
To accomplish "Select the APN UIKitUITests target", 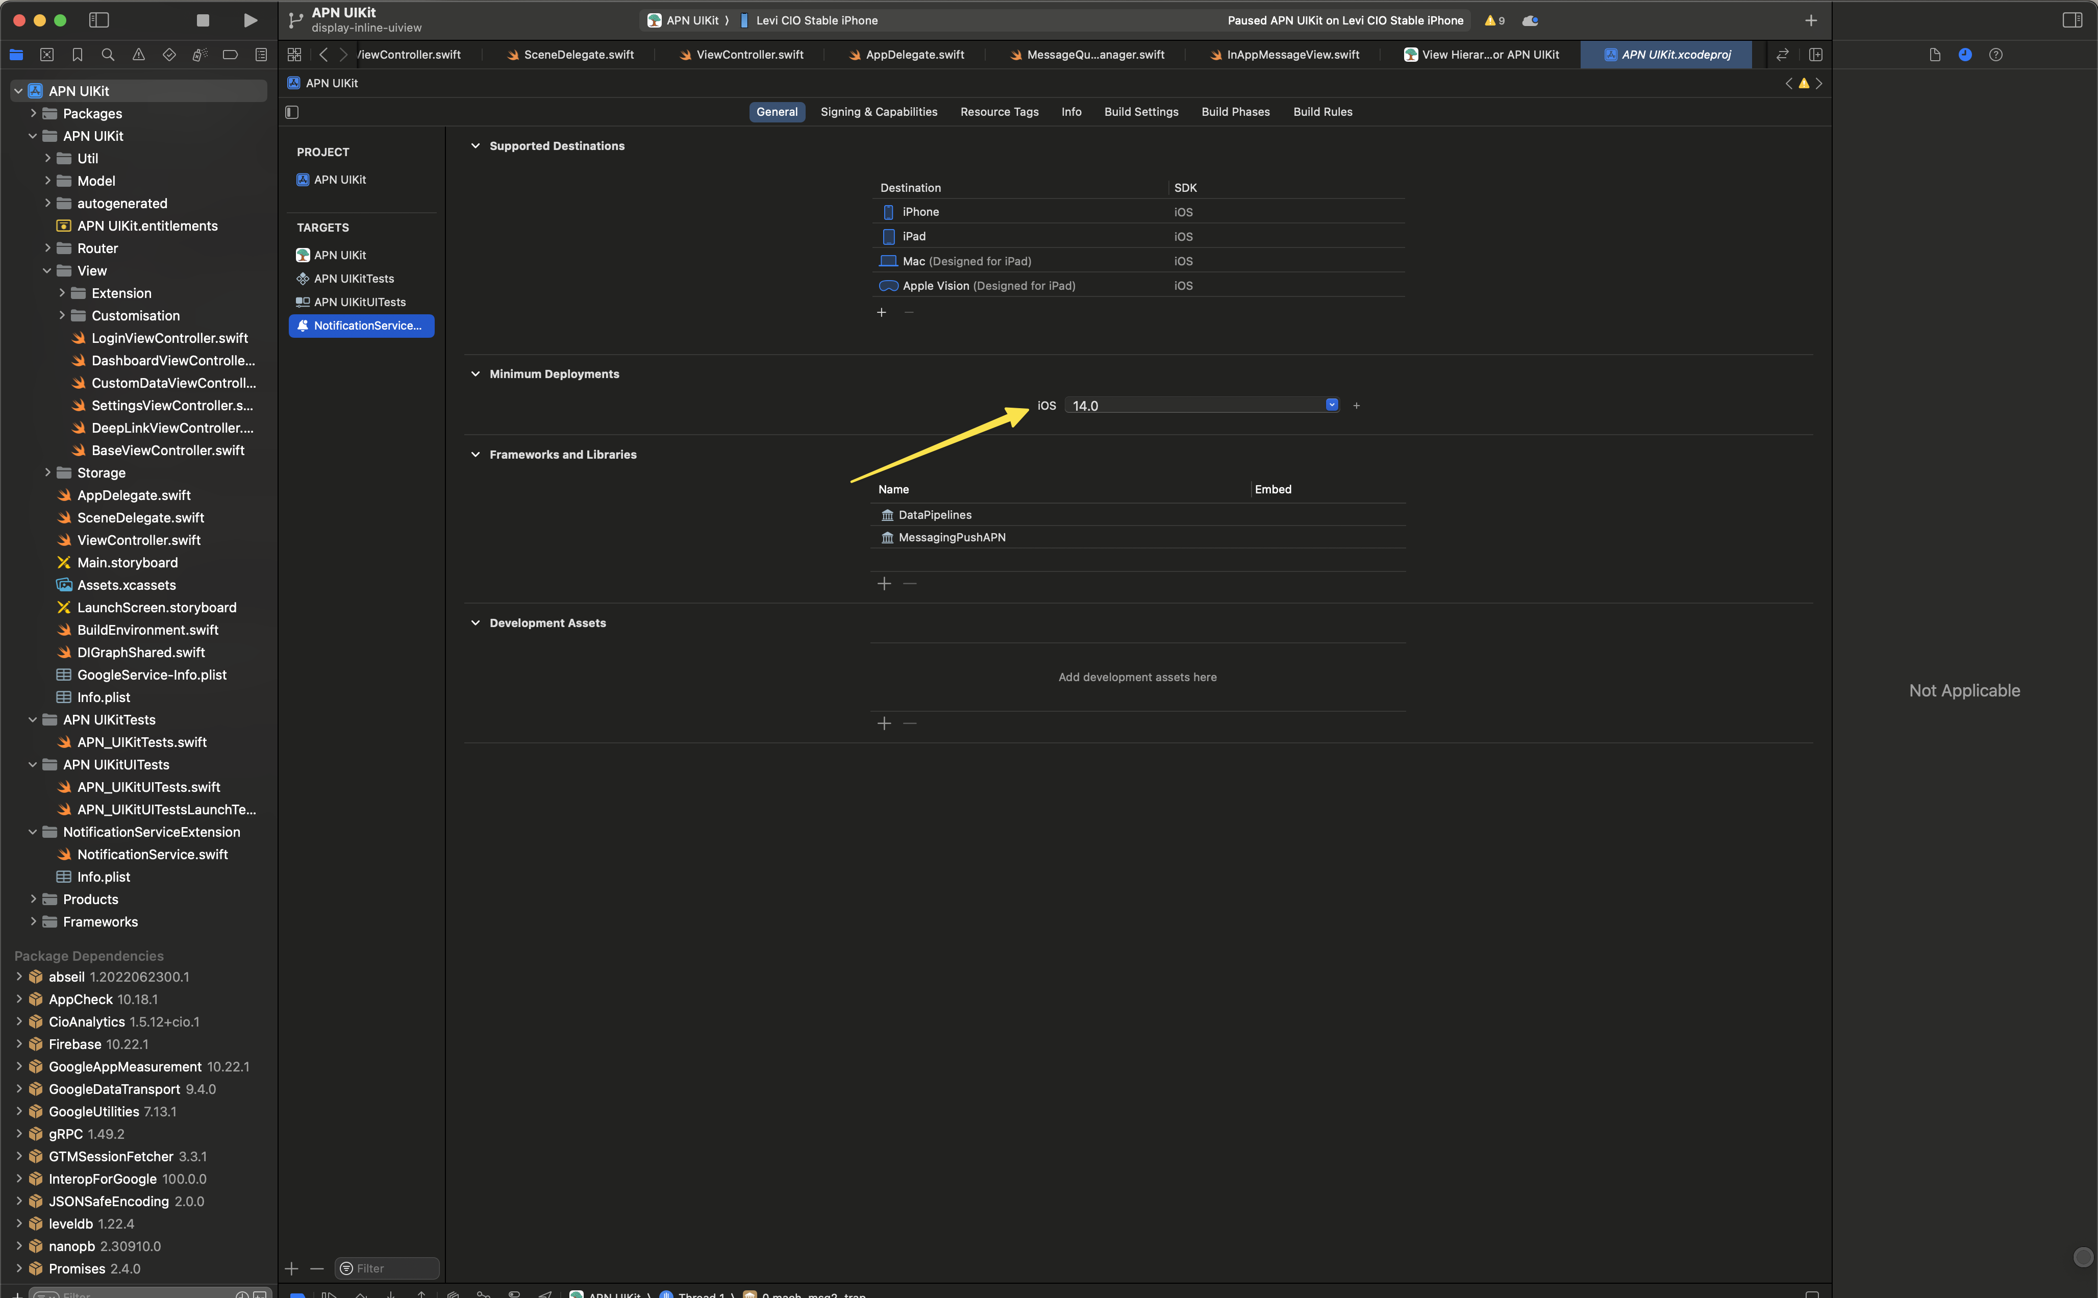I will 360,302.
